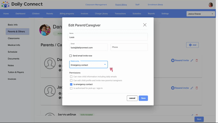Open Reports in navigation bar
218x123 pixels.
tap(151, 14)
